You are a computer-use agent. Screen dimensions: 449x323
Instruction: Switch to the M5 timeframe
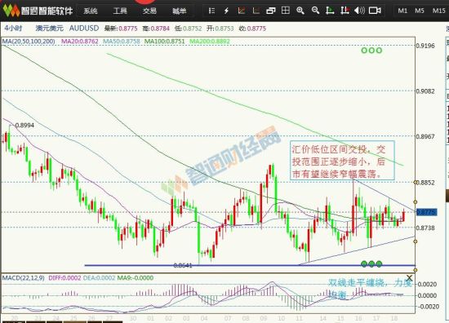(x=420, y=11)
